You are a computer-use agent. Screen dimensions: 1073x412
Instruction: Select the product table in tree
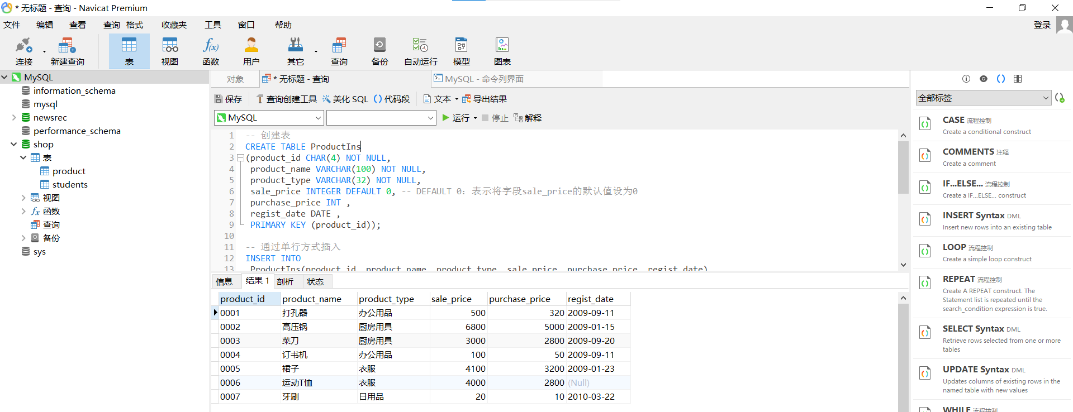pyautogui.click(x=69, y=171)
